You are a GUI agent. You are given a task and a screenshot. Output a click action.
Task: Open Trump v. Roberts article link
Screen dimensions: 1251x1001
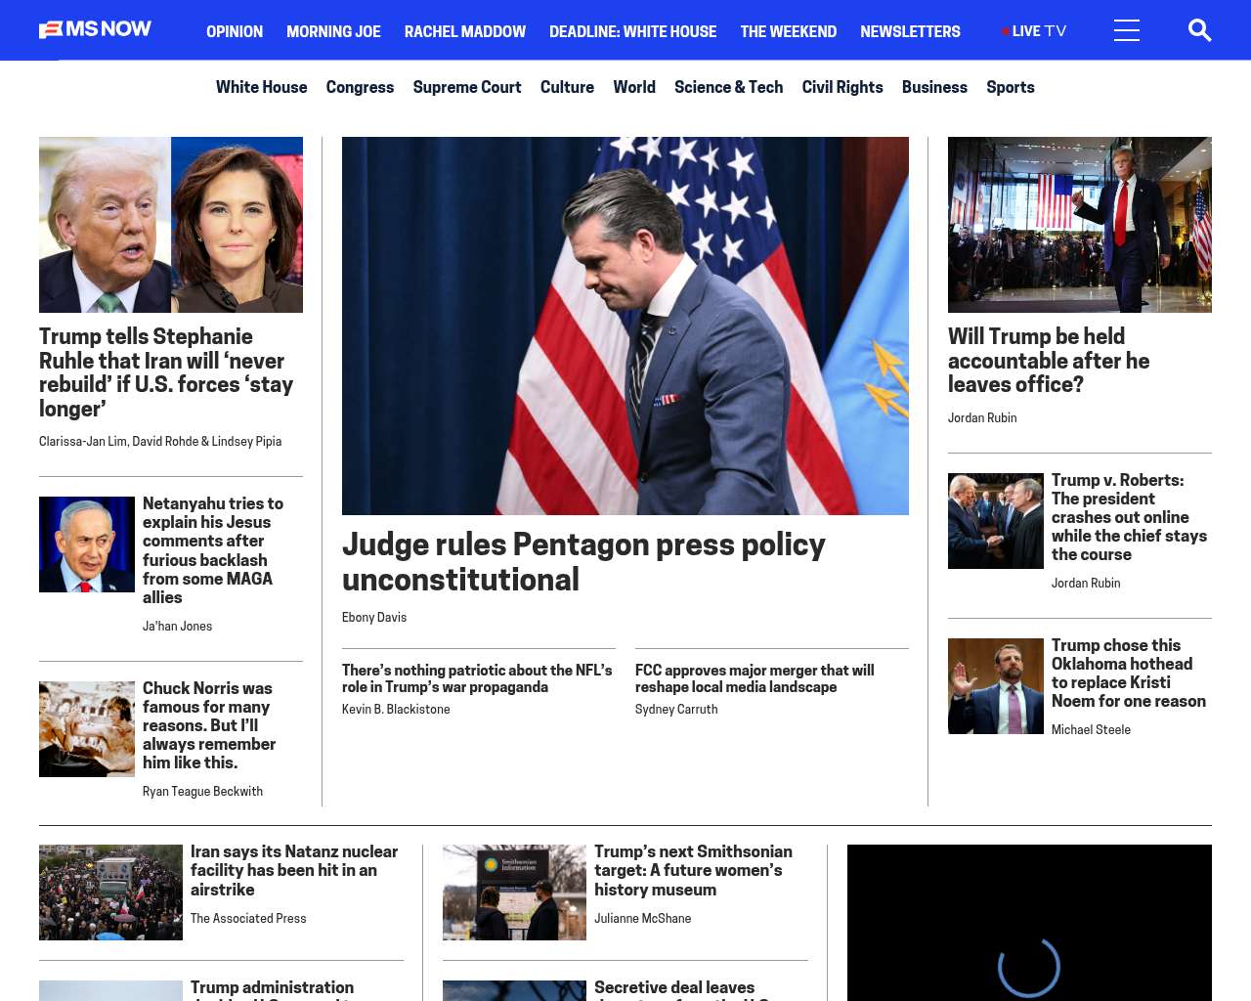(x=1128, y=517)
